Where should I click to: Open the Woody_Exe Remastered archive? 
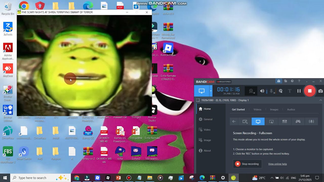click(x=168, y=31)
